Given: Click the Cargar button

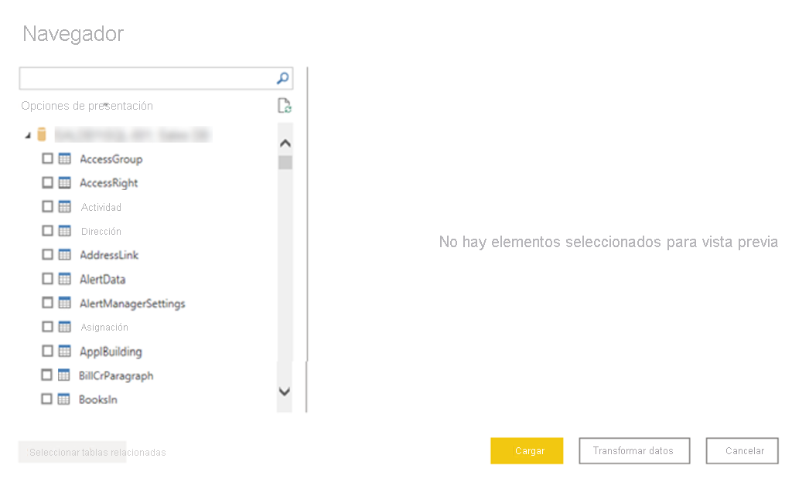Looking at the screenshot, I should pos(527,451).
